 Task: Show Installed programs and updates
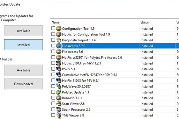tap(24, 45)
